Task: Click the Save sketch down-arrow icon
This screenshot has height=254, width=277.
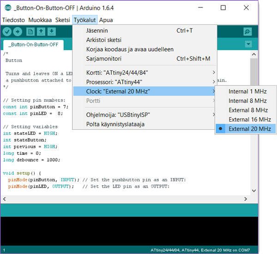Action: pyautogui.click(x=52, y=32)
